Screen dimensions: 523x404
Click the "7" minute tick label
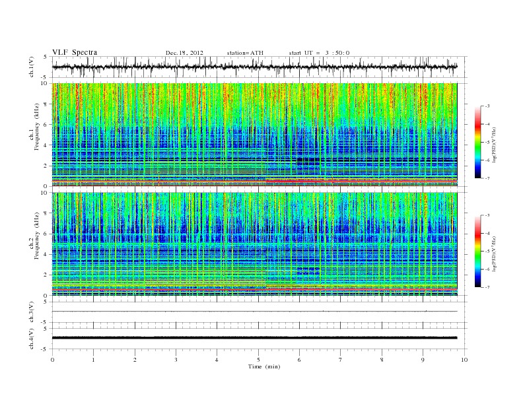[341, 360]
